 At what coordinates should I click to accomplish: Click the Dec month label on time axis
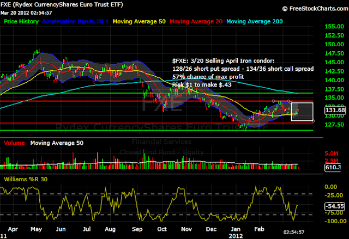[211, 229]
